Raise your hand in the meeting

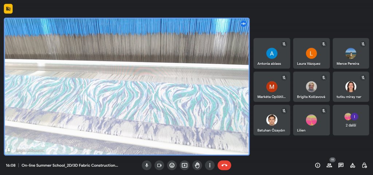click(x=197, y=165)
